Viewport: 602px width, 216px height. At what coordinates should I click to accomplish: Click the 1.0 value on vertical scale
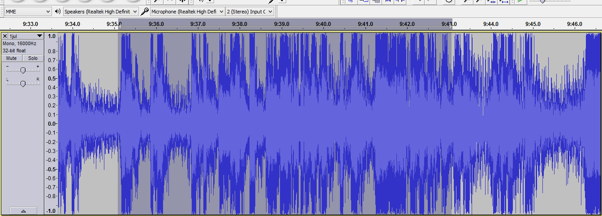[52, 36]
